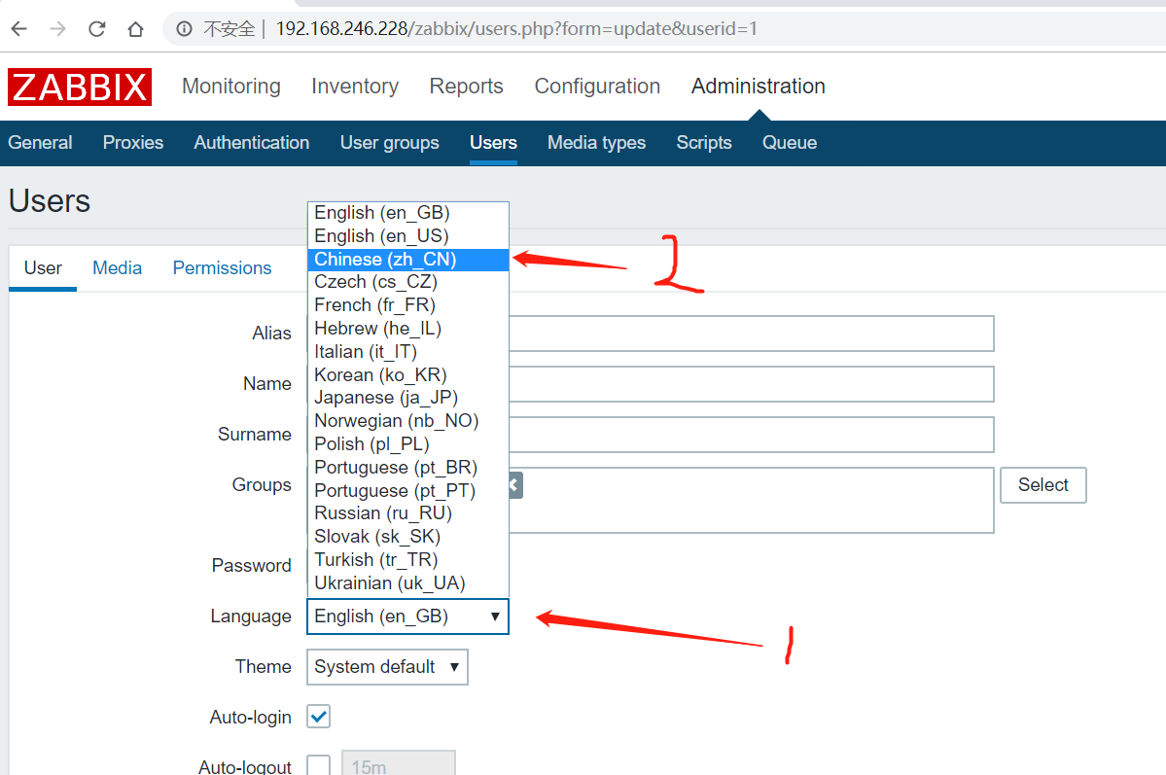1166x775 pixels.
Task: Select Slovak (sk_SK) language option
Action: pyautogui.click(x=408, y=536)
